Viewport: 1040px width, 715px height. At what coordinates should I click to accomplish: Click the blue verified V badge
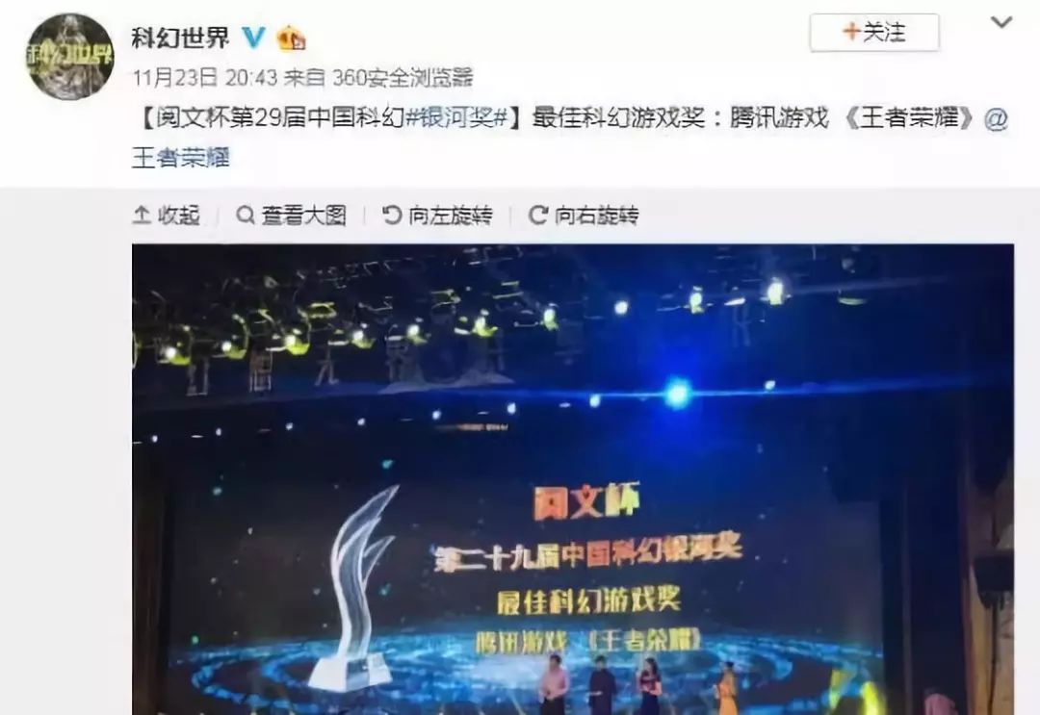(x=253, y=38)
